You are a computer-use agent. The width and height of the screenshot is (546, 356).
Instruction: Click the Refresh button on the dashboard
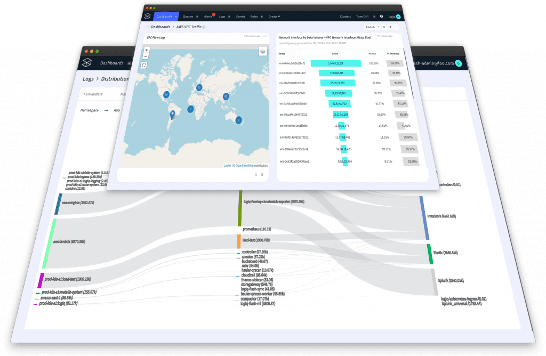pyautogui.click(x=371, y=27)
